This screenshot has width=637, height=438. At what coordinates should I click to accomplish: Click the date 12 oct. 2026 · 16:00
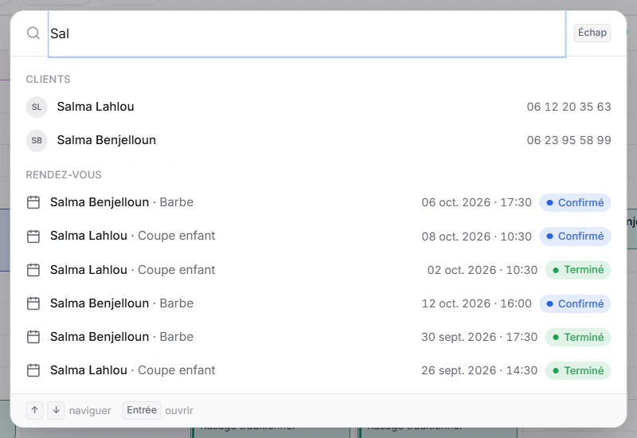(476, 303)
